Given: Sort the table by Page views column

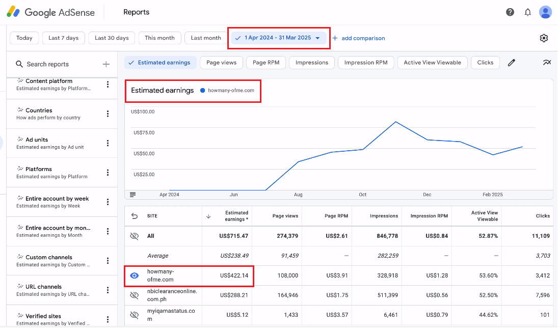Looking at the screenshot, I should point(285,216).
